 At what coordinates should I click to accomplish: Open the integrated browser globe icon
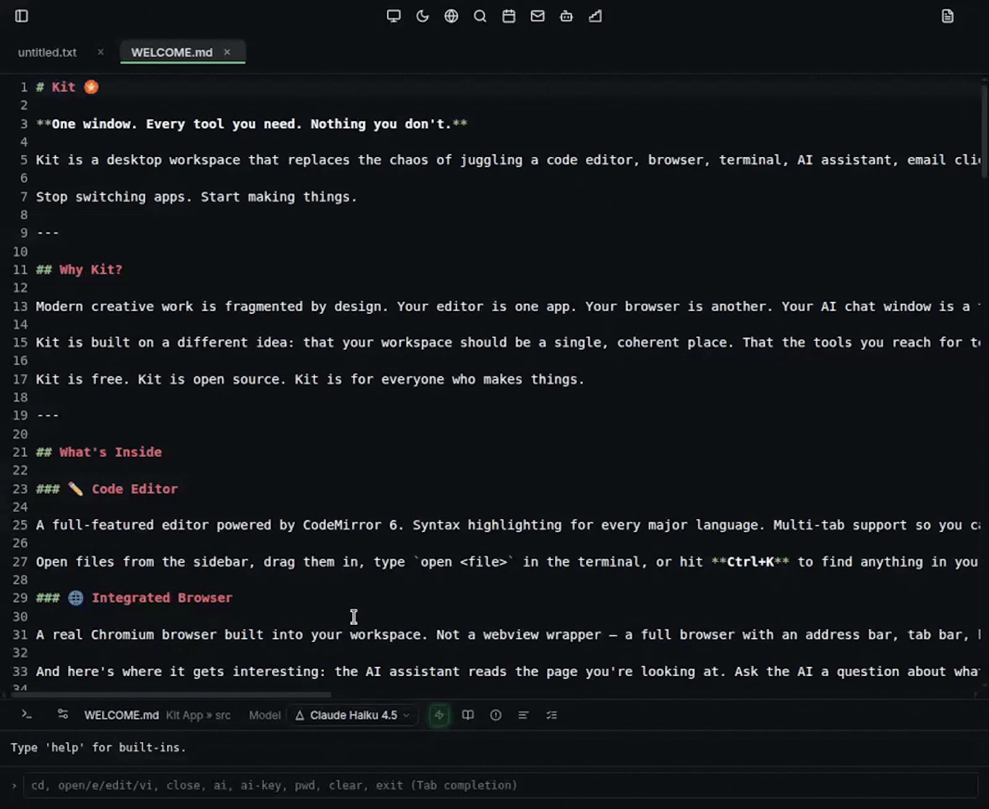point(451,16)
